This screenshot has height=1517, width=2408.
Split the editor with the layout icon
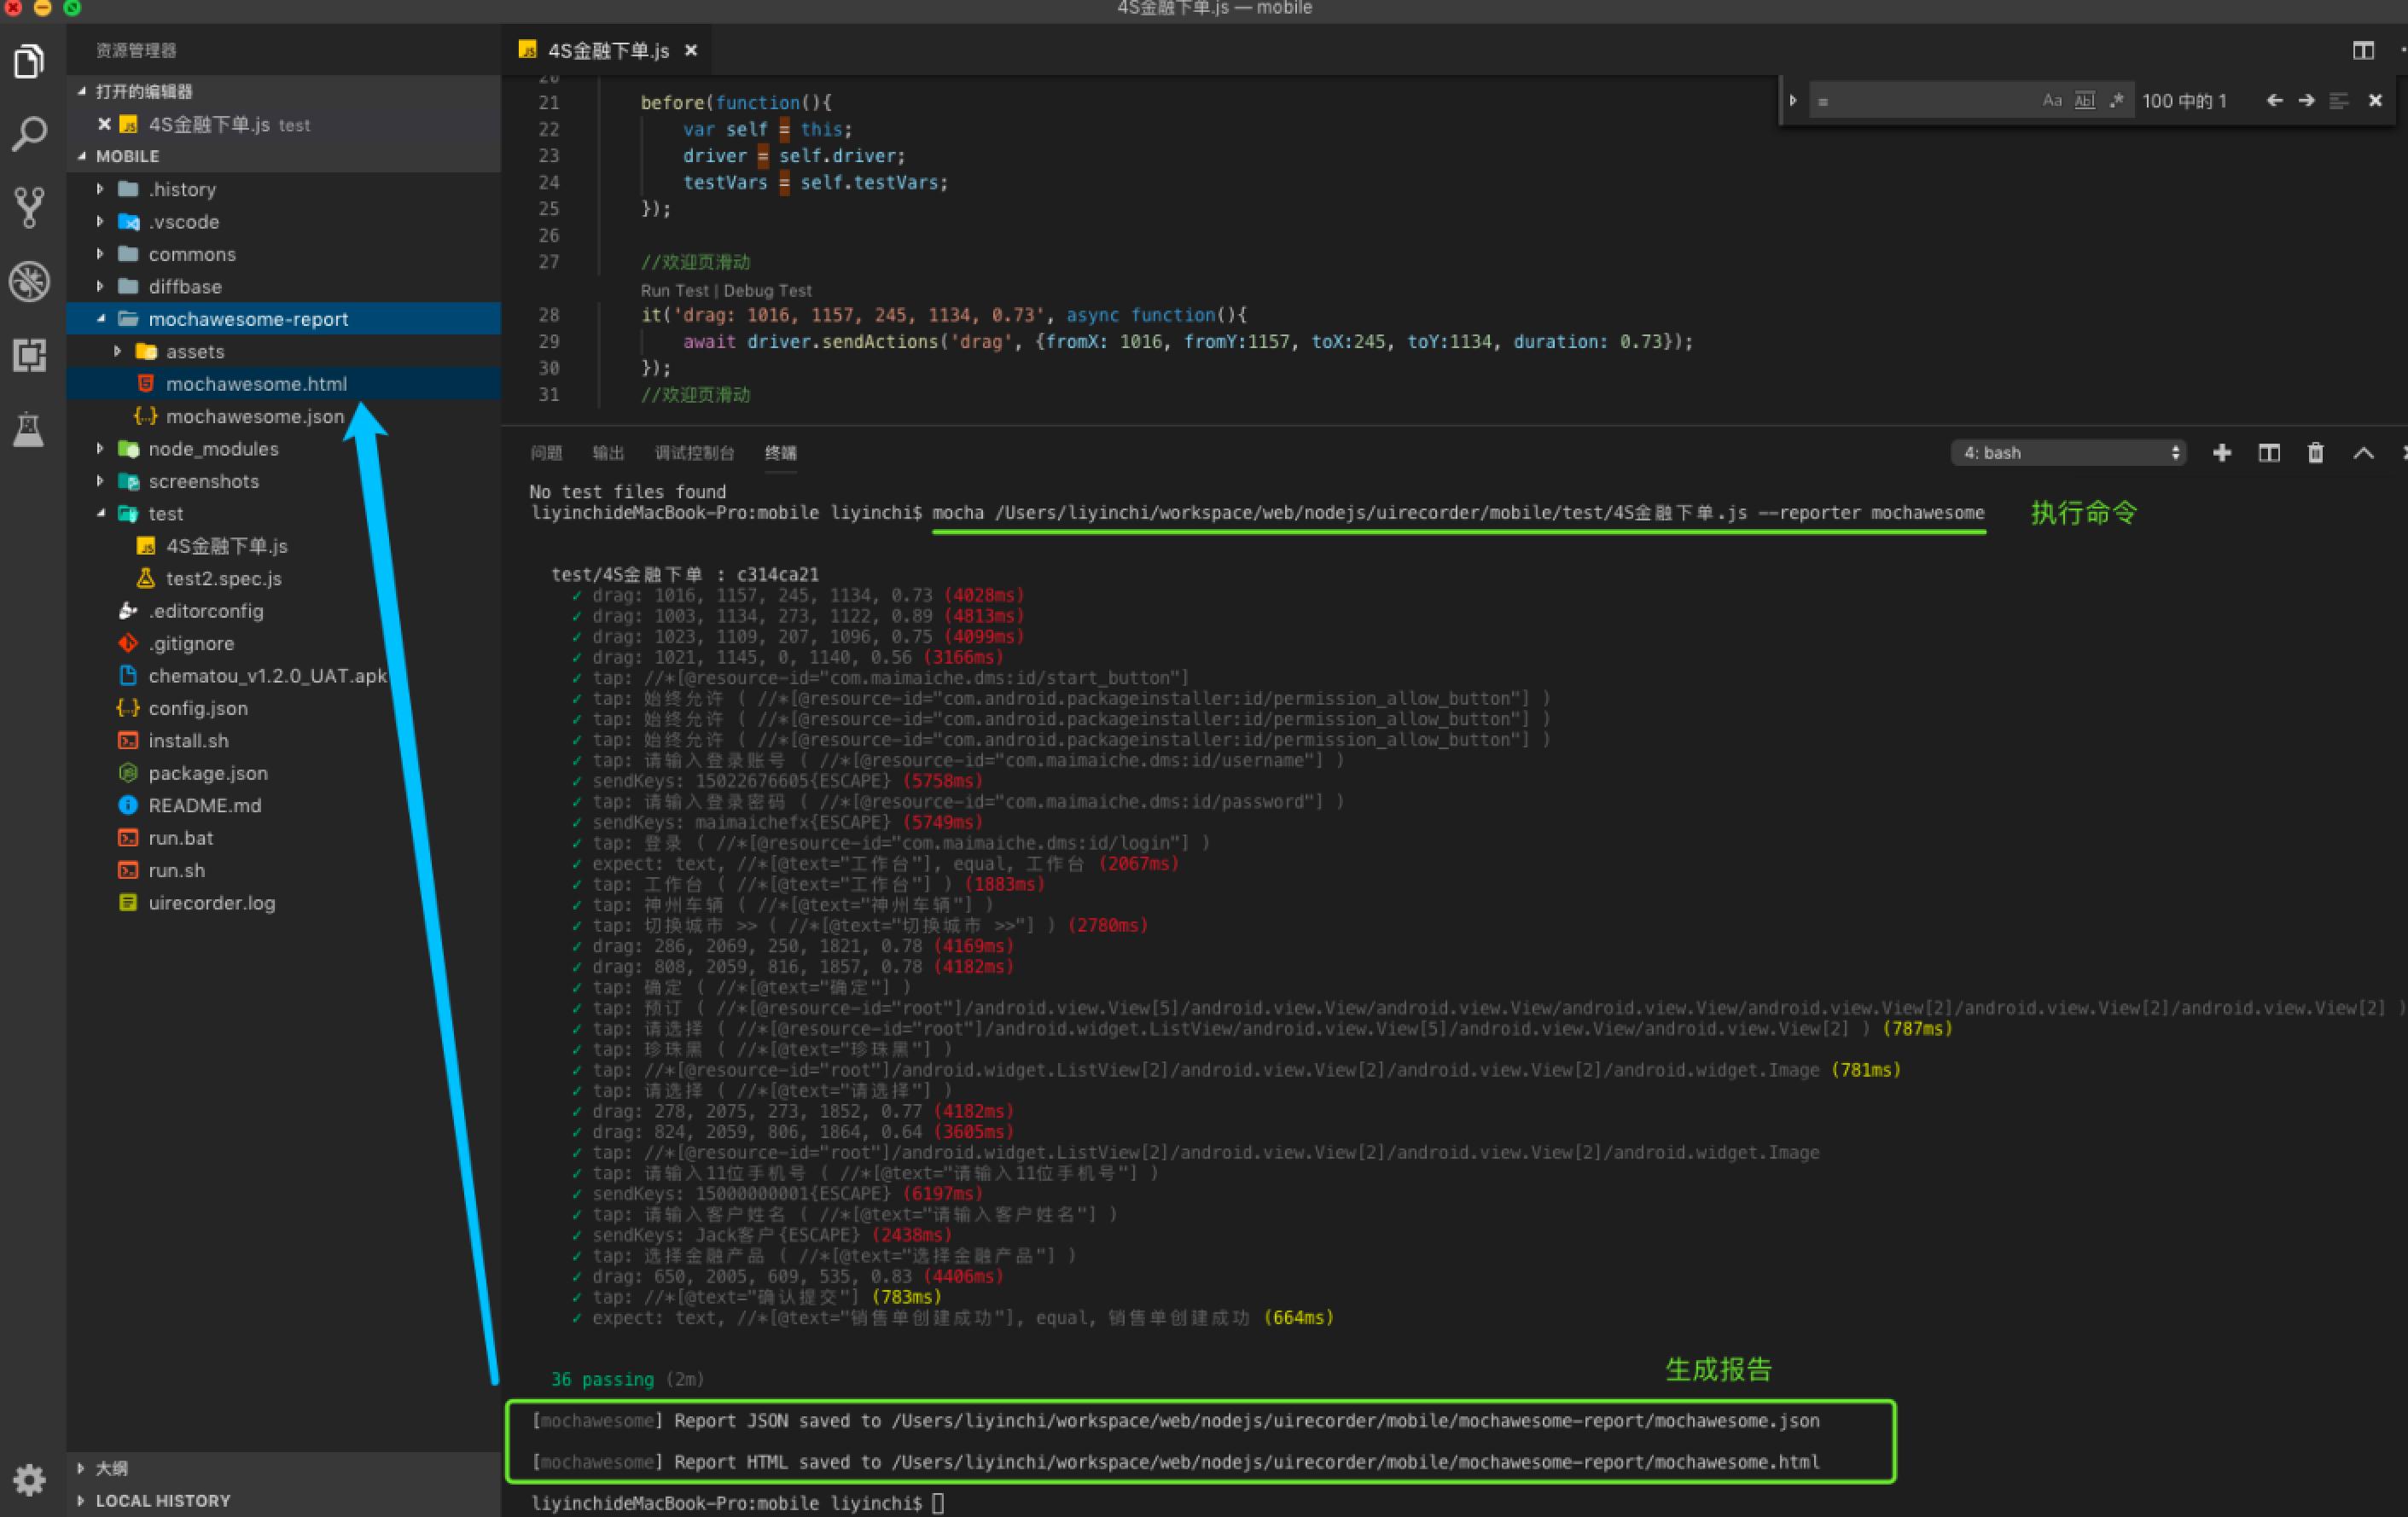click(2363, 50)
